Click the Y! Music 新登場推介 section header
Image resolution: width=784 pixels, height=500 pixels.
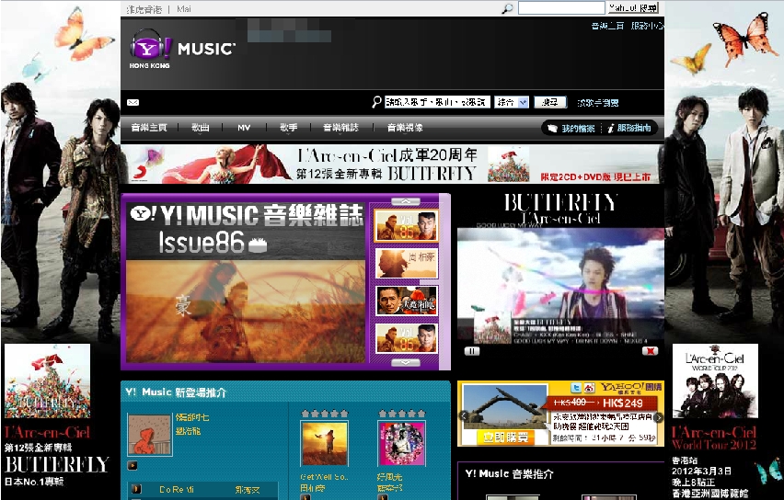176,392
